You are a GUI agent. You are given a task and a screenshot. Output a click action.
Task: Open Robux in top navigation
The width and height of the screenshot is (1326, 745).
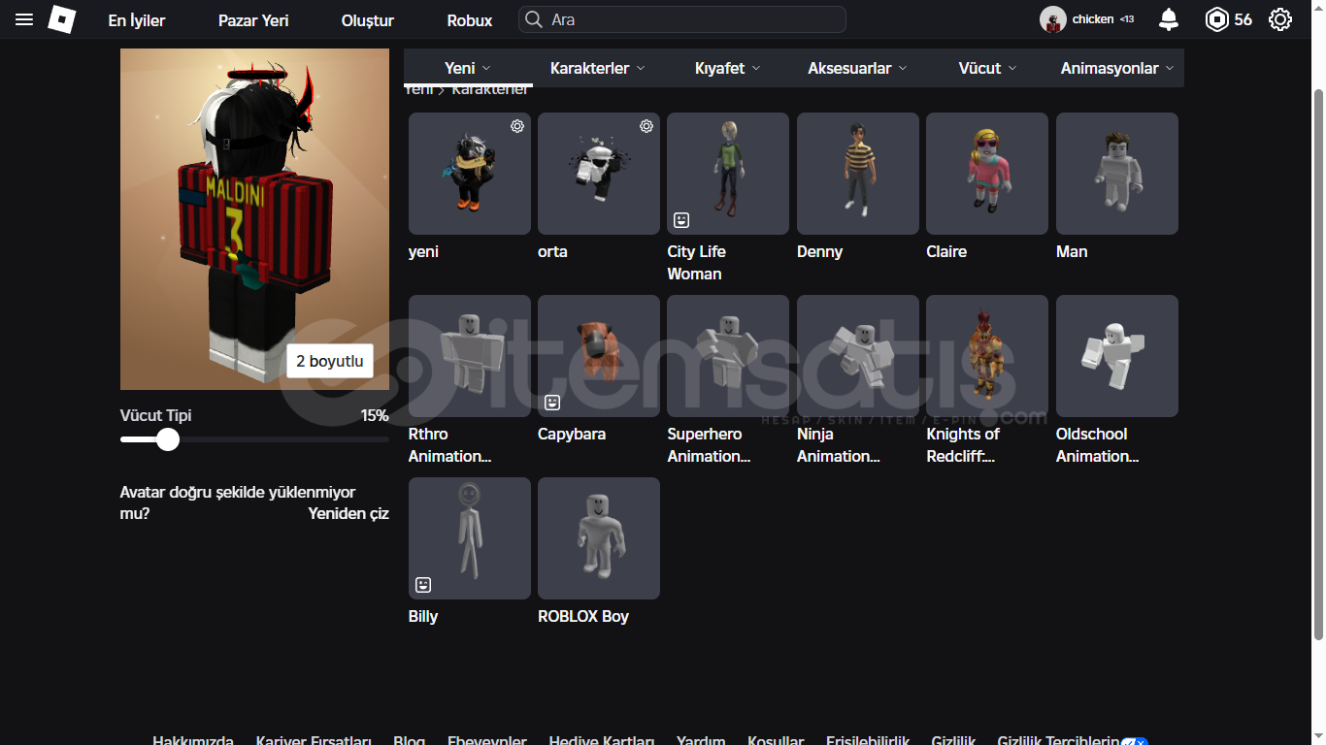pyautogui.click(x=470, y=20)
